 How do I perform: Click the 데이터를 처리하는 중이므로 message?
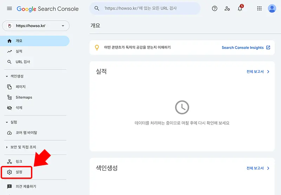(x=182, y=123)
